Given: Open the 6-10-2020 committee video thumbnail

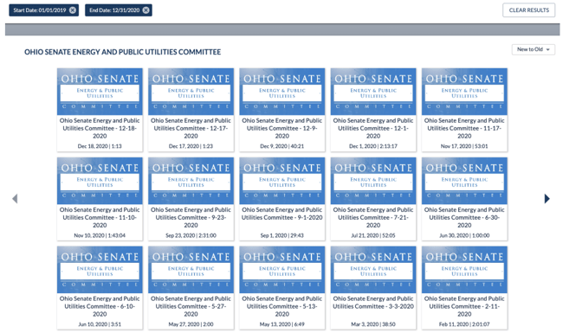Looking at the screenshot, I should pos(100,270).
